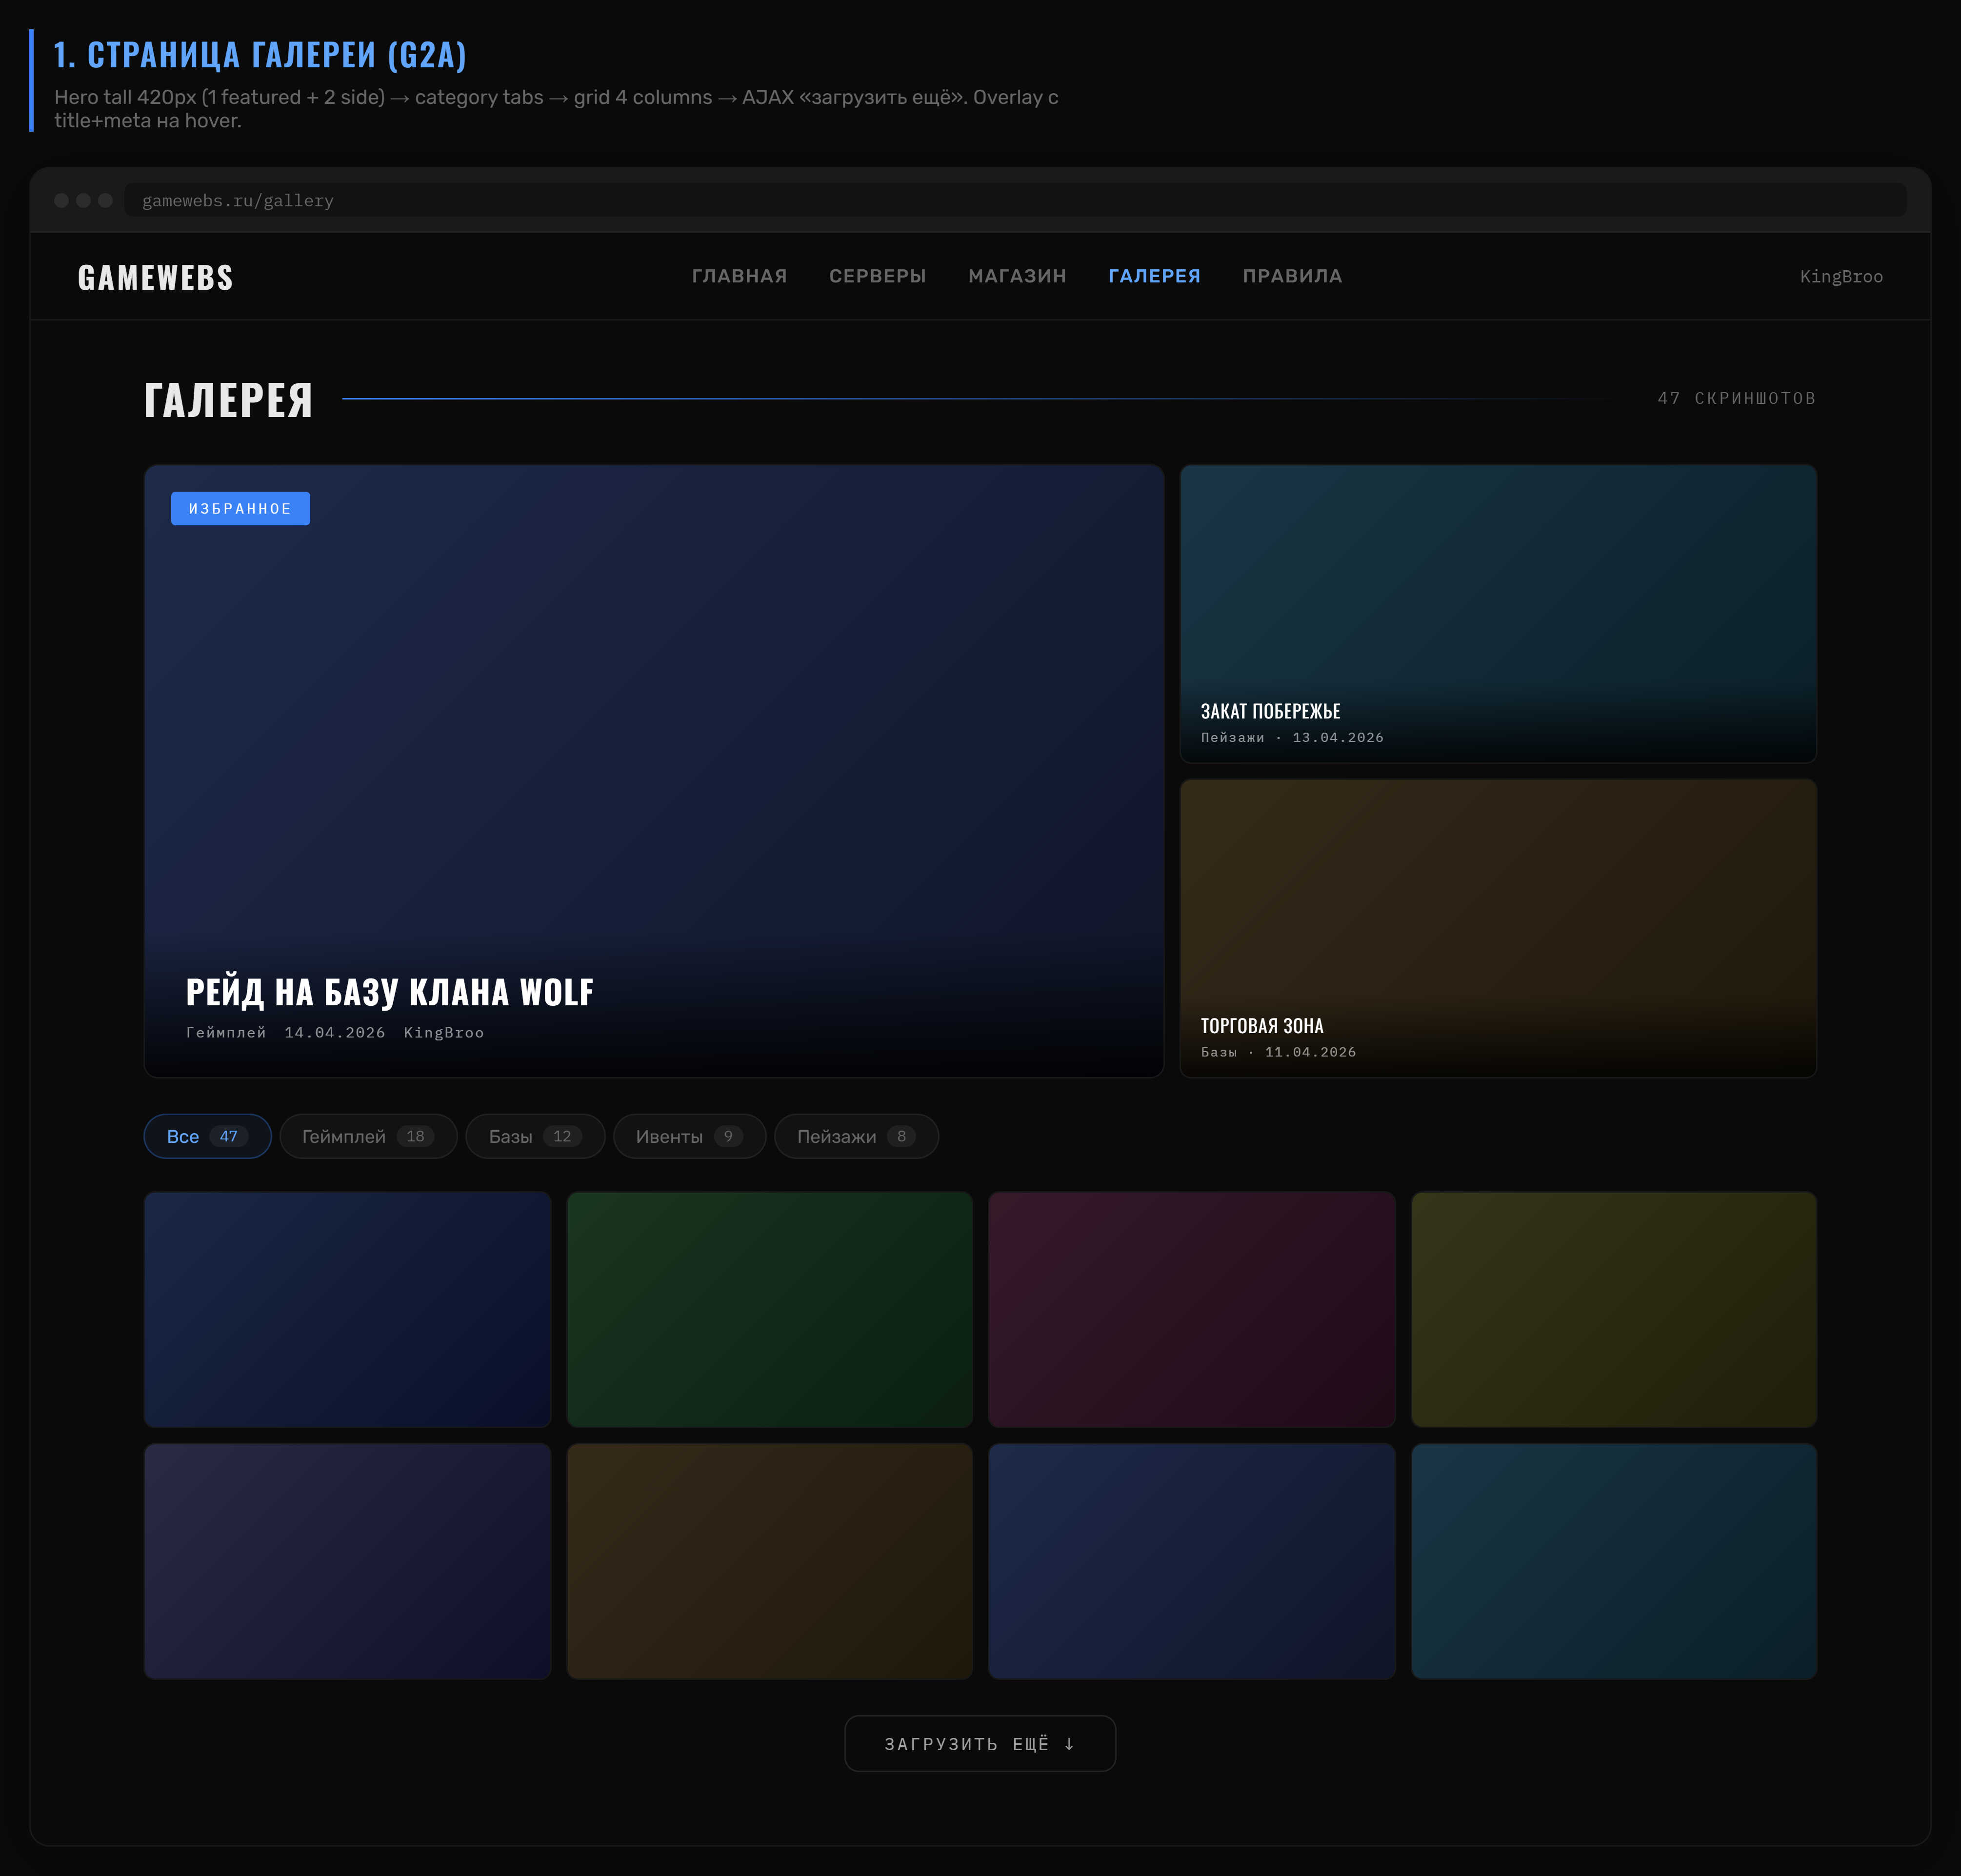The height and width of the screenshot is (1876, 1961).
Task: Select the Ивенты 9 category tab
Action: pos(689,1136)
